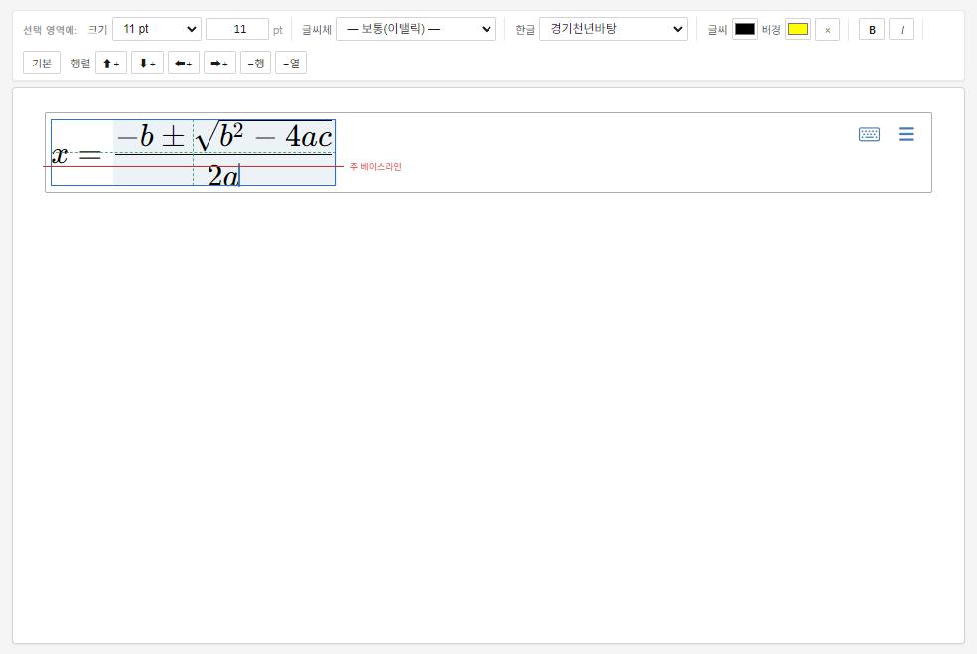Clear background color with the × button
The height and width of the screenshot is (654, 977).
827,29
